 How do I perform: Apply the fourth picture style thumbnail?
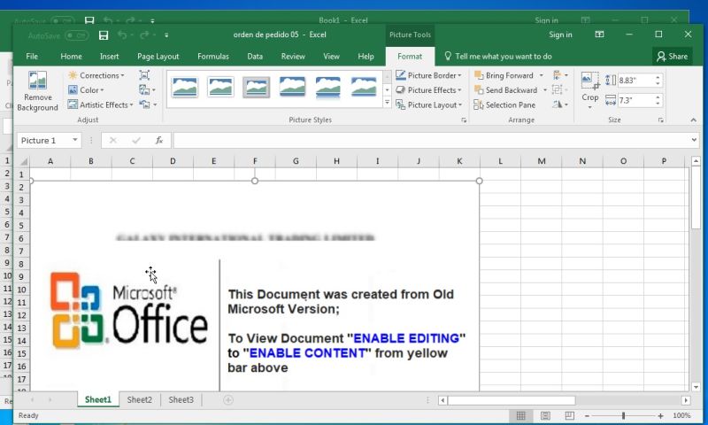pyautogui.click(x=292, y=87)
